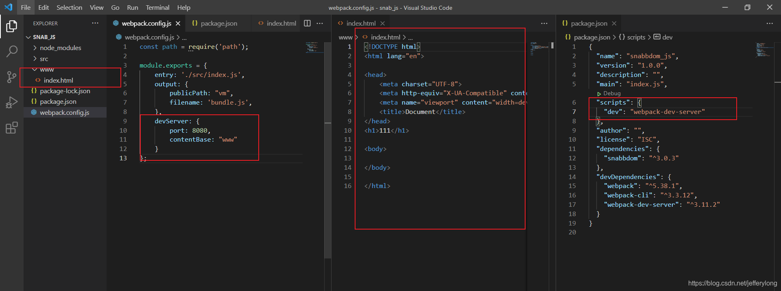Screen dimensions: 781x291
Task: Click the entry: './src/index.js' line
Action: [x=199, y=75]
